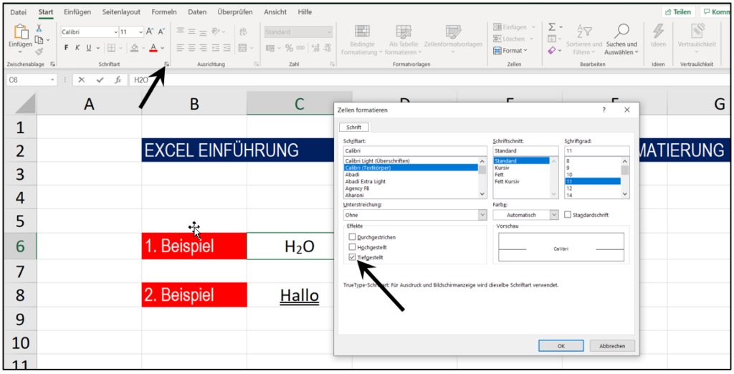Viewport: 734px width, 374px height.
Task: Decrease font size with smaller A icon
Action: pos(161,32)
